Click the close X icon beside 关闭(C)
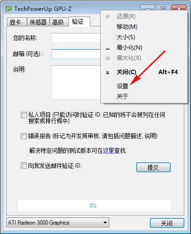 click(x=107, y=73)
